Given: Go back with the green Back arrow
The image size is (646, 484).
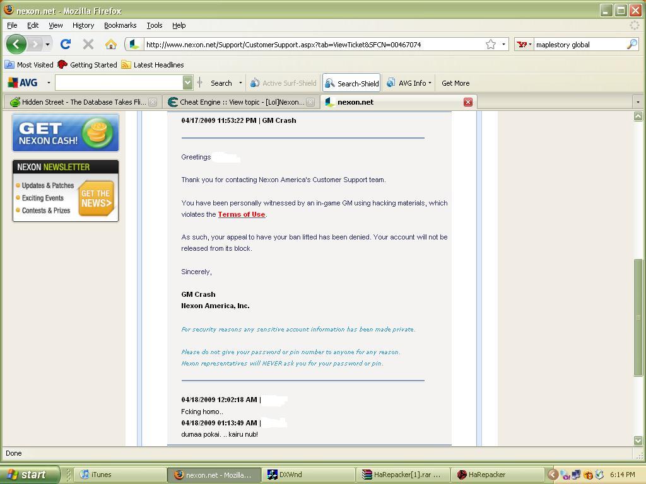Looking at the screenshot, I should [x=16, y=44].
